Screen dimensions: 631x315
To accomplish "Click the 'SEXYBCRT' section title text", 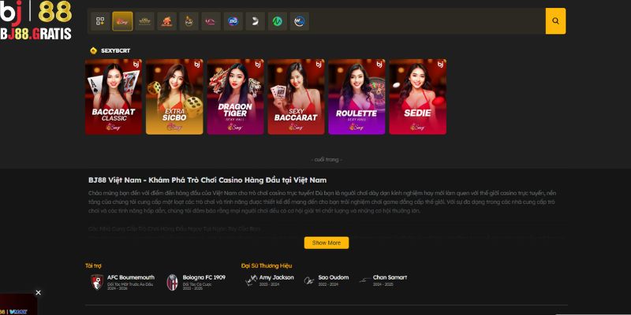I will [x=115, y=50].
